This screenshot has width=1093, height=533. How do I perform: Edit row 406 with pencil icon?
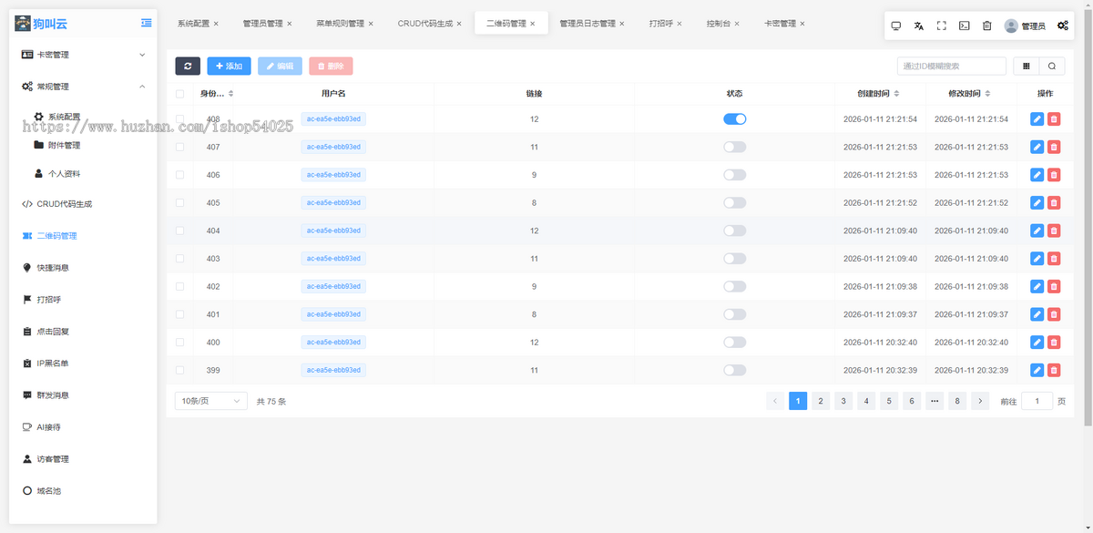pyautogui.click(x=1037, y=175)
